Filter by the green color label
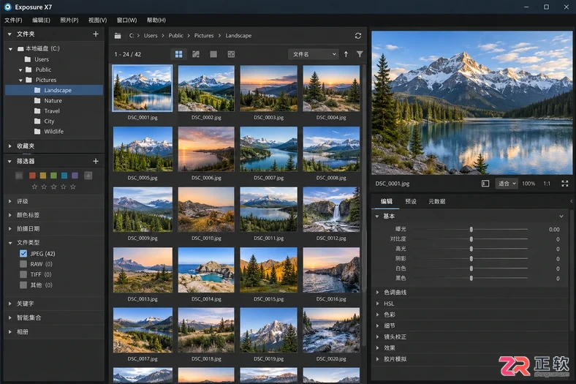576x384 pixels. tap(53, 176)
